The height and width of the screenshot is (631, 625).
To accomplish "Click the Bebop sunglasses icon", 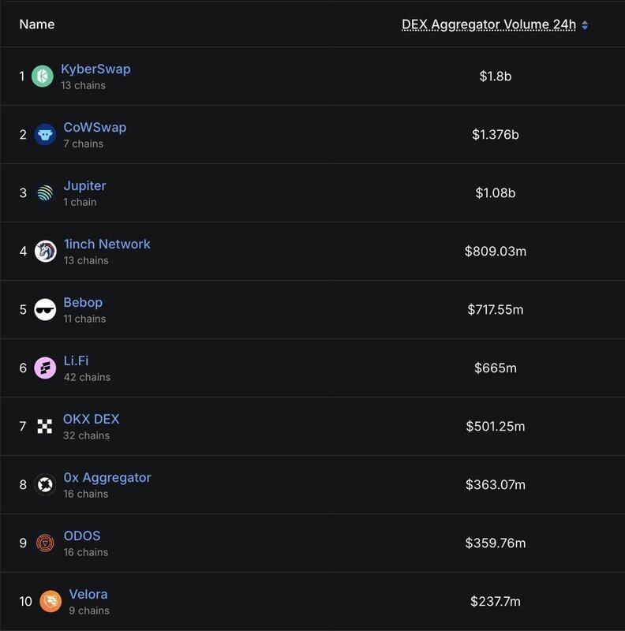I will (45, 309).
